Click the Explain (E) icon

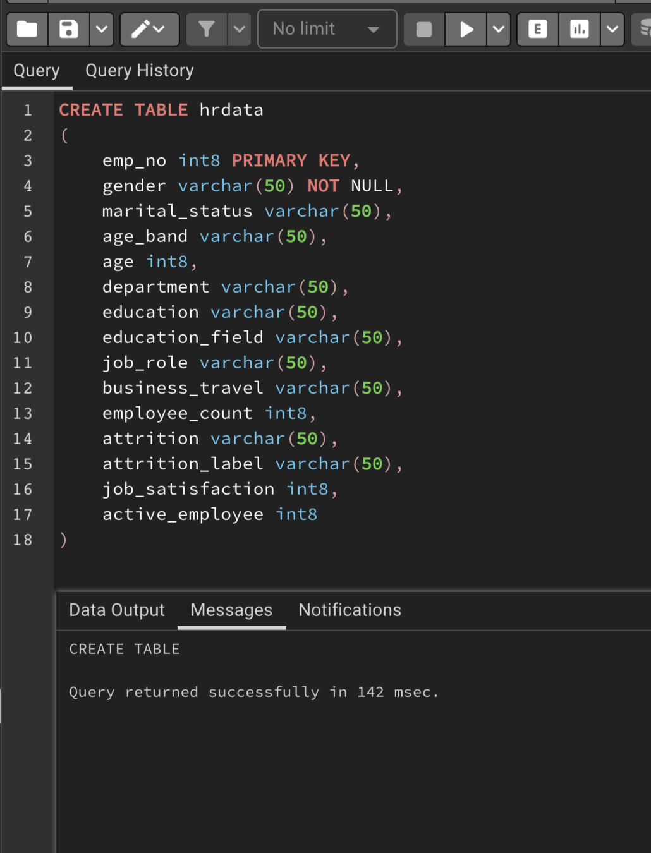[537, 29]
